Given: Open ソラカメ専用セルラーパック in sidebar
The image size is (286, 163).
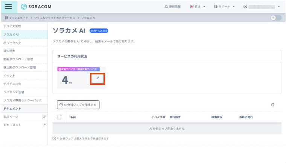Looking at the screenshot, I should pyautogui.click(x=24, y=100).
